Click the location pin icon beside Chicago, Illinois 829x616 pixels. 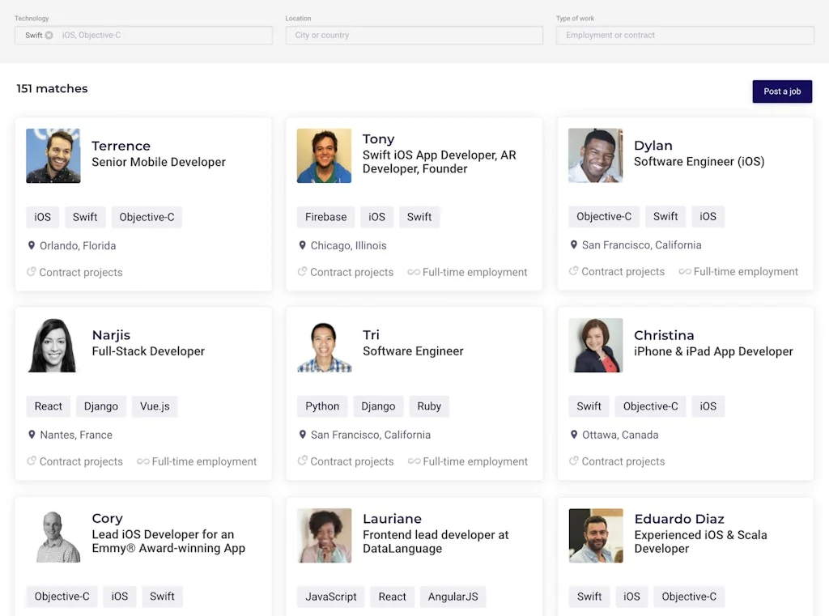(x=303, y=245)
